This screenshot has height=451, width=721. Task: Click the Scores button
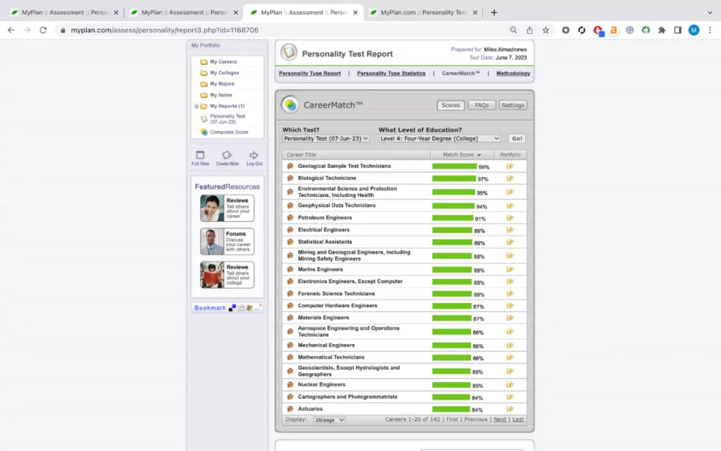point(451,106)
